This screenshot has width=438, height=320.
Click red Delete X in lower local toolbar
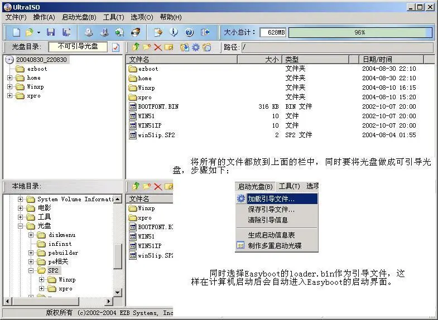coord(158,186)
